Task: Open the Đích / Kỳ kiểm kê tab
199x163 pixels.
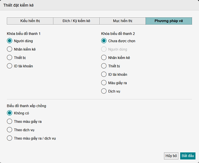Action: (76, 21)
